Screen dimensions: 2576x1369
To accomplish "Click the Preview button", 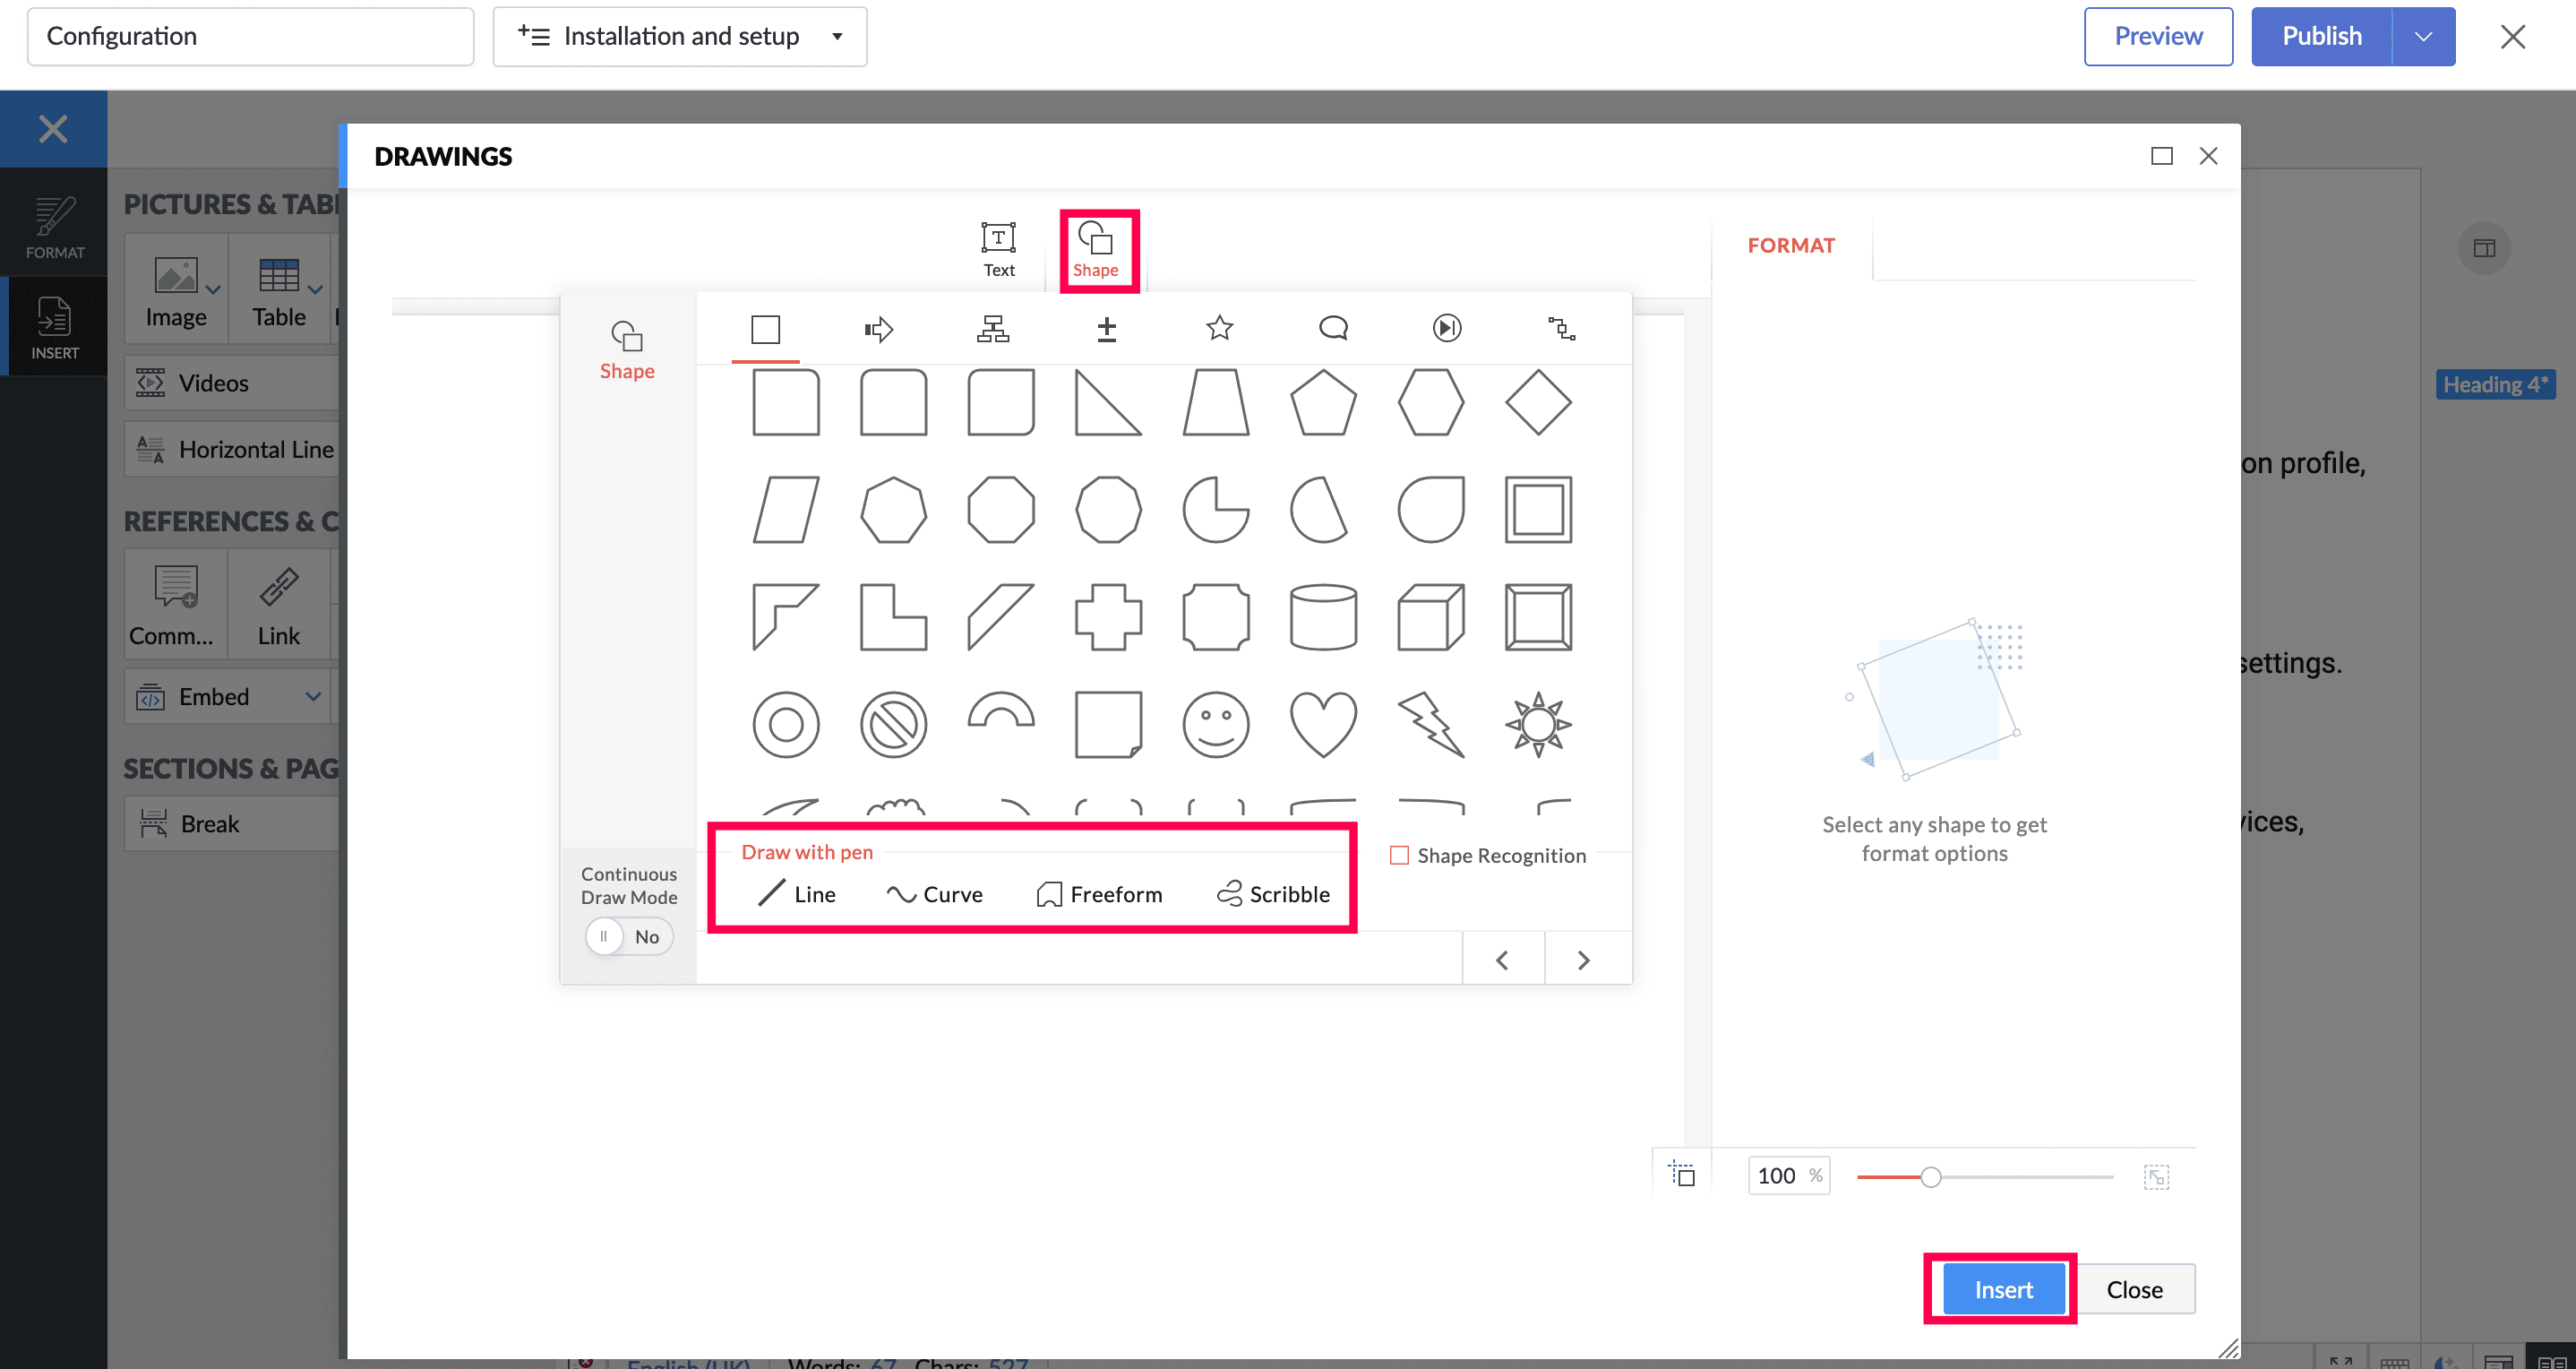I will click(2158, 37).
